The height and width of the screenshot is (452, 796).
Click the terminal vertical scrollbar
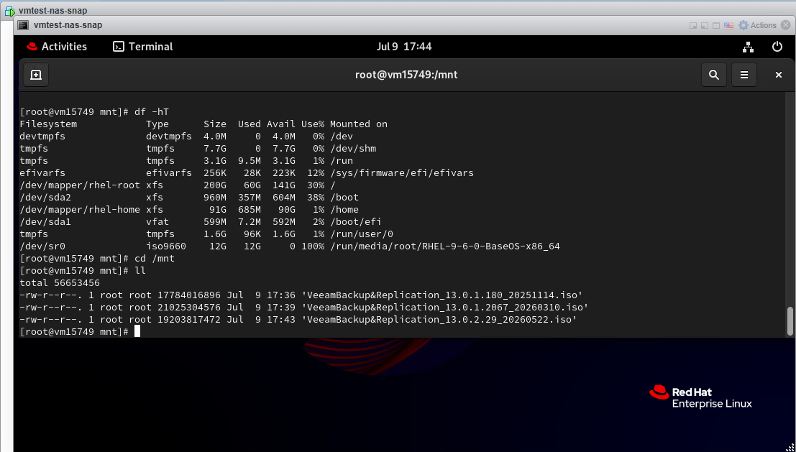pyautogui.click(x=790, y=321)
